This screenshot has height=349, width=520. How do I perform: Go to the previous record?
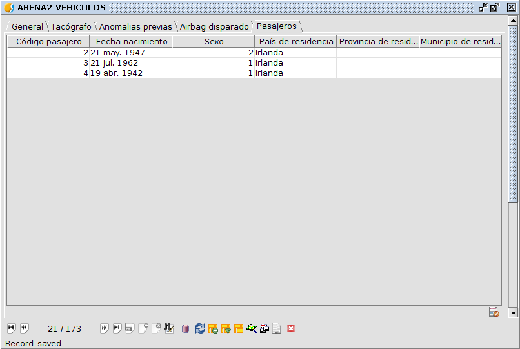point(24,328)
